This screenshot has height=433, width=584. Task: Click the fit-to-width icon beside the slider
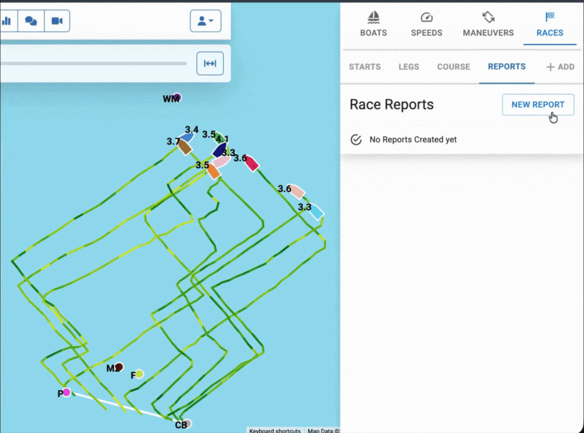pyautogui.click(x=210, y=63)
